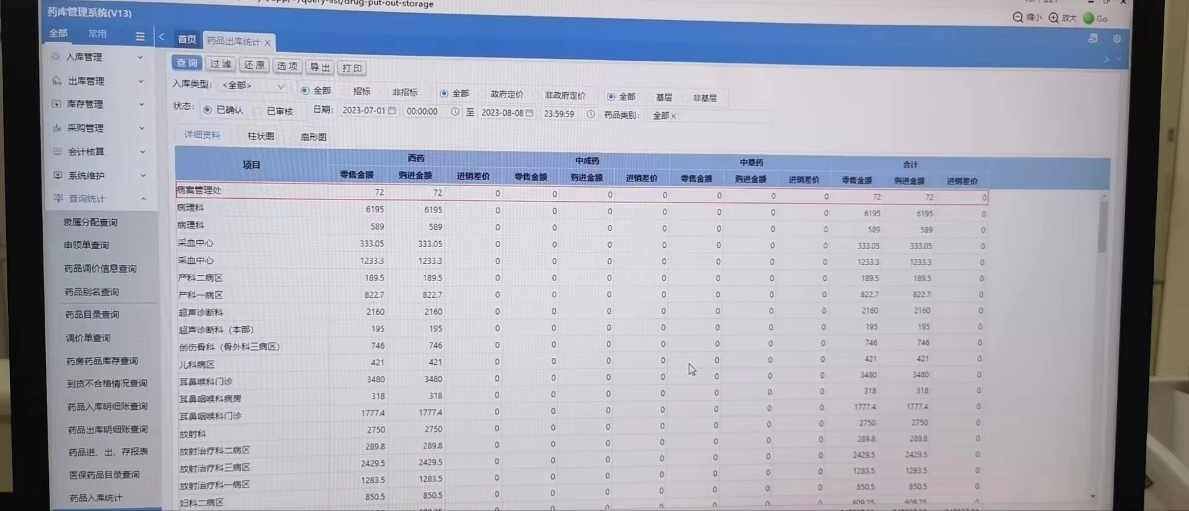Open the 选项 button

pos(287,66)
